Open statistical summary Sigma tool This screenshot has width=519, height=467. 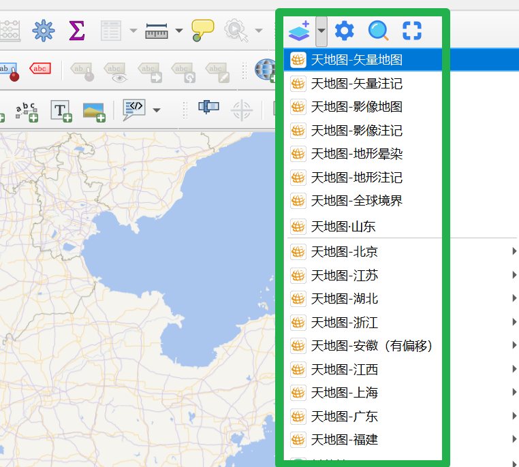pyautogui.click(x=77, y=31)
